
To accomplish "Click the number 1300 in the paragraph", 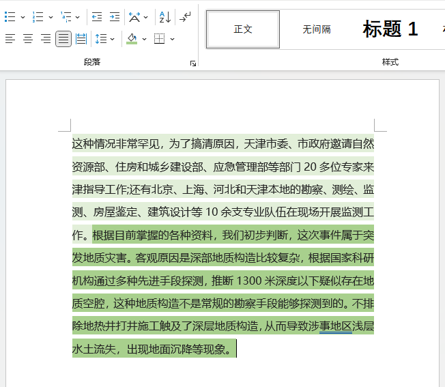I will (x=249, y=281).
